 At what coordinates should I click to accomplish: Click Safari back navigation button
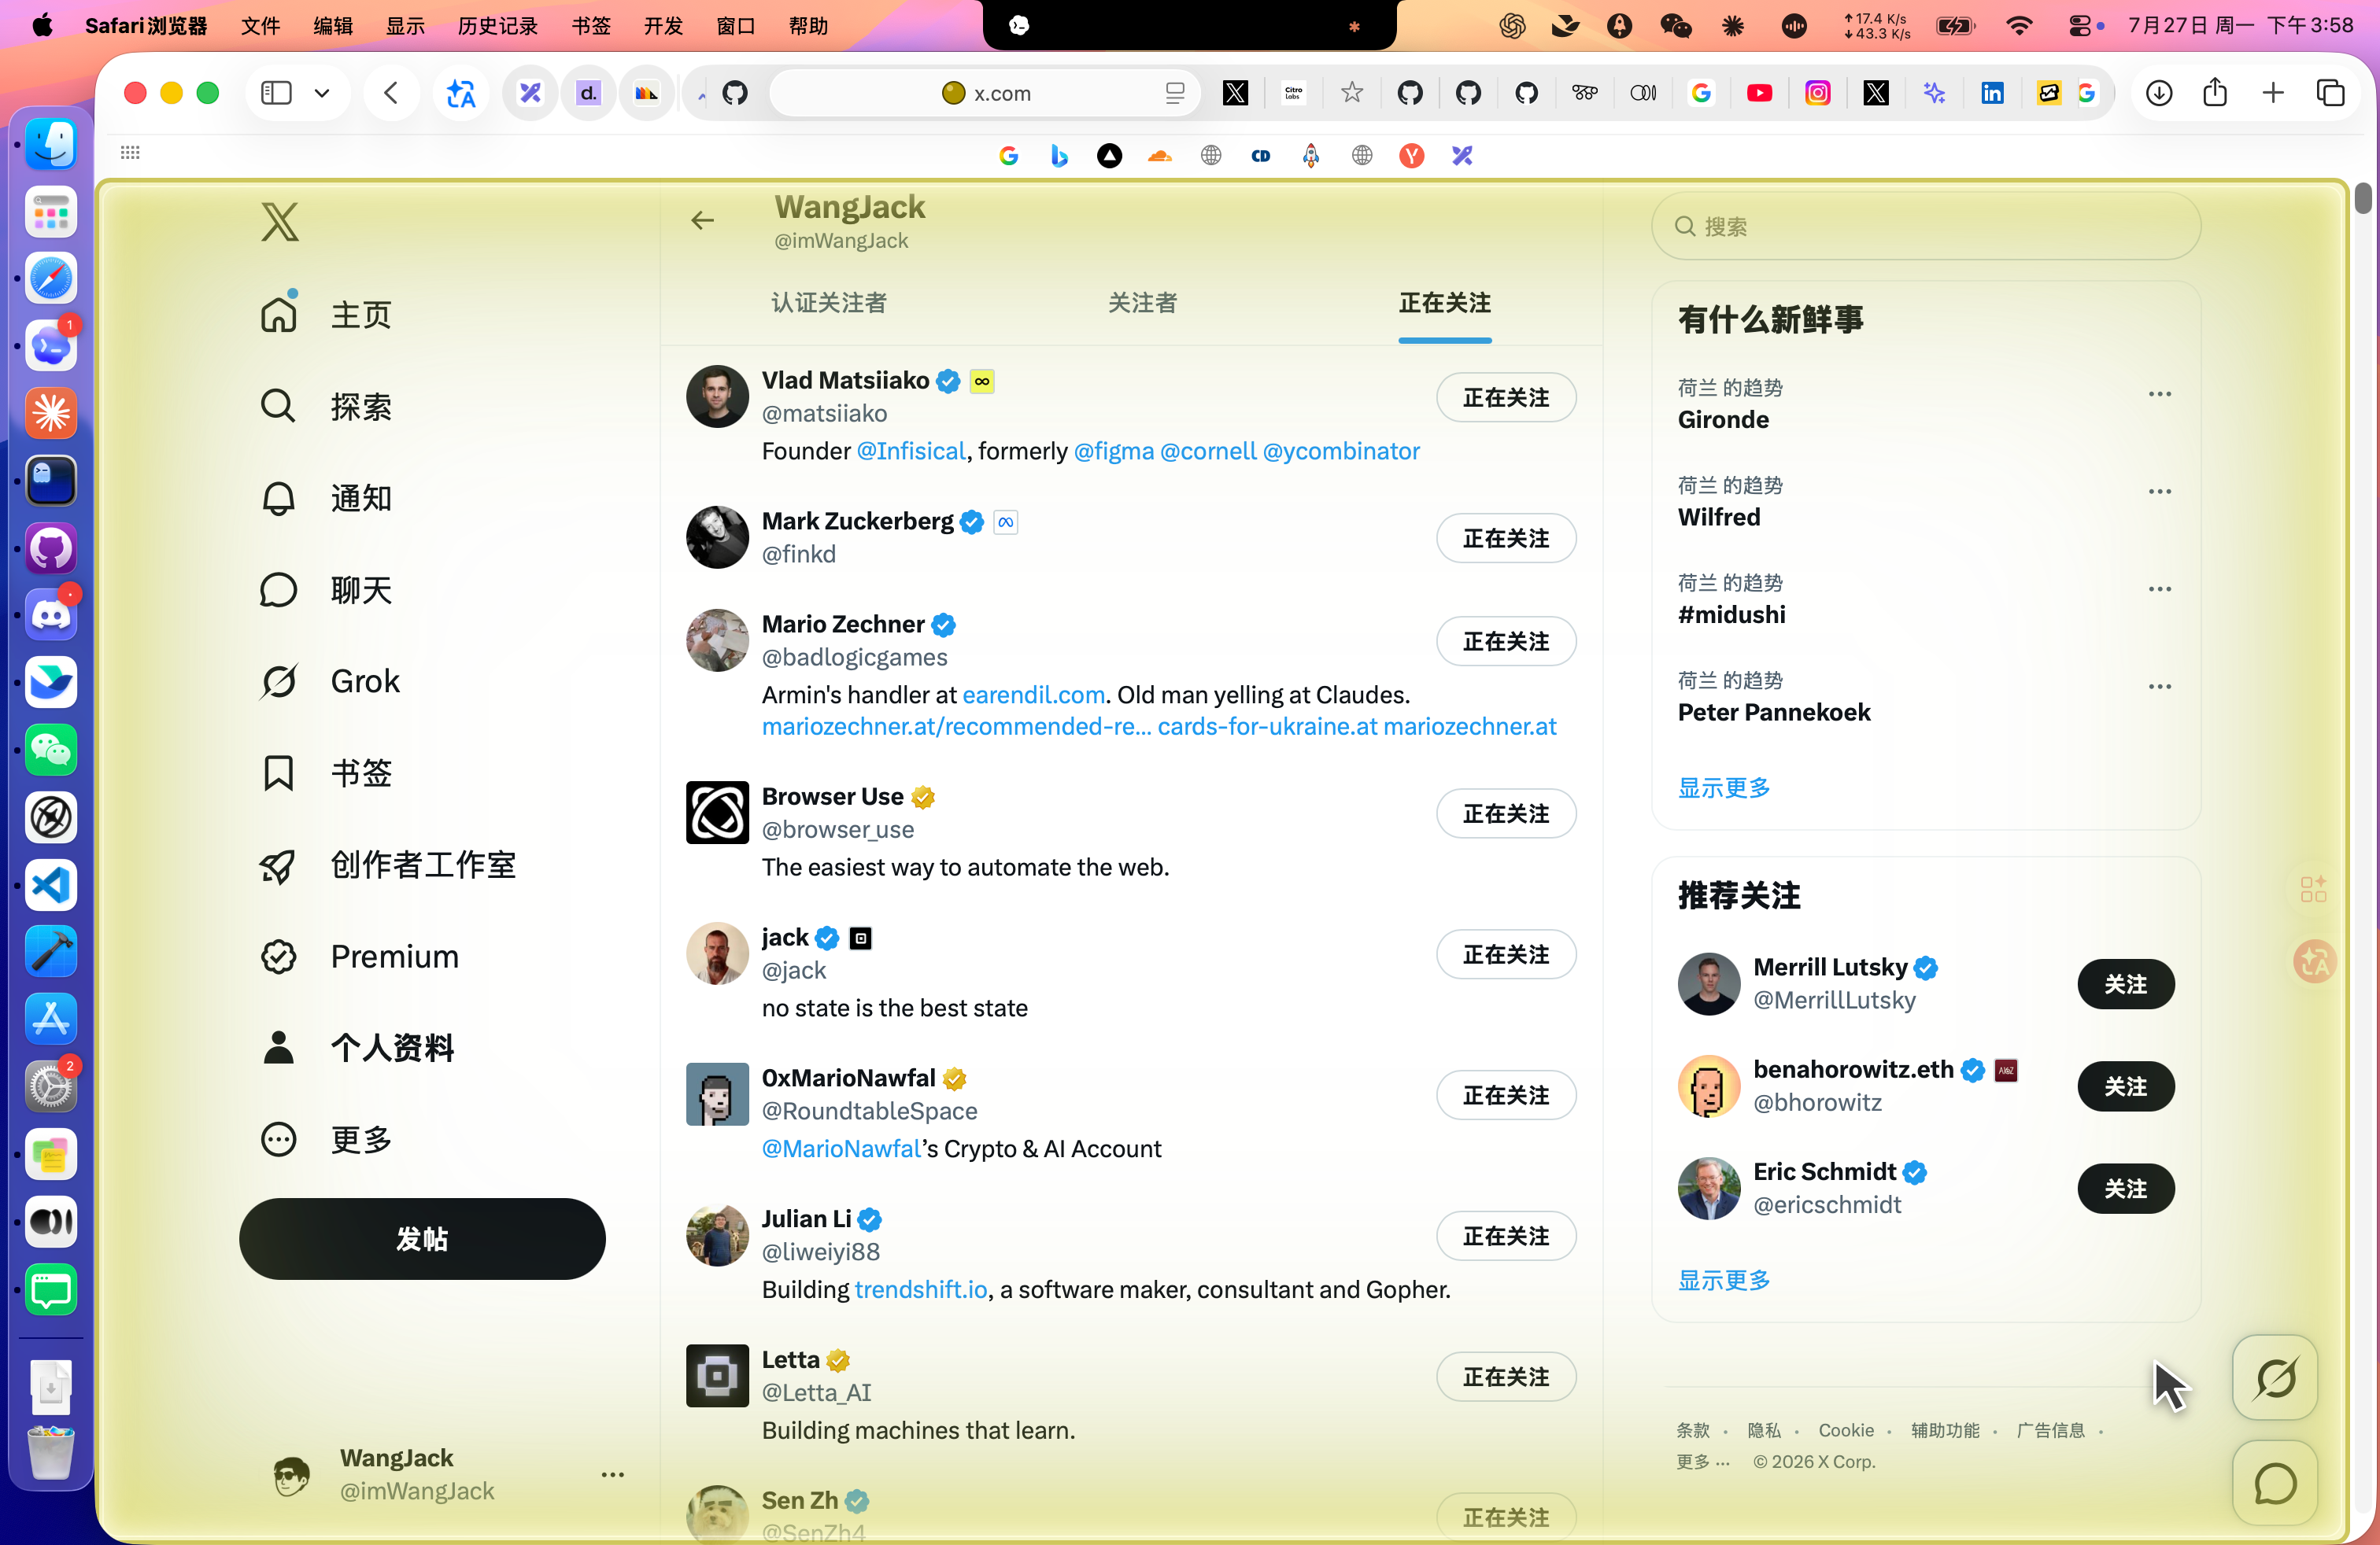pos(391,93)
